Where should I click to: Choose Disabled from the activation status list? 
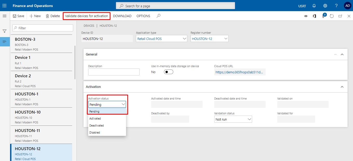95,132
